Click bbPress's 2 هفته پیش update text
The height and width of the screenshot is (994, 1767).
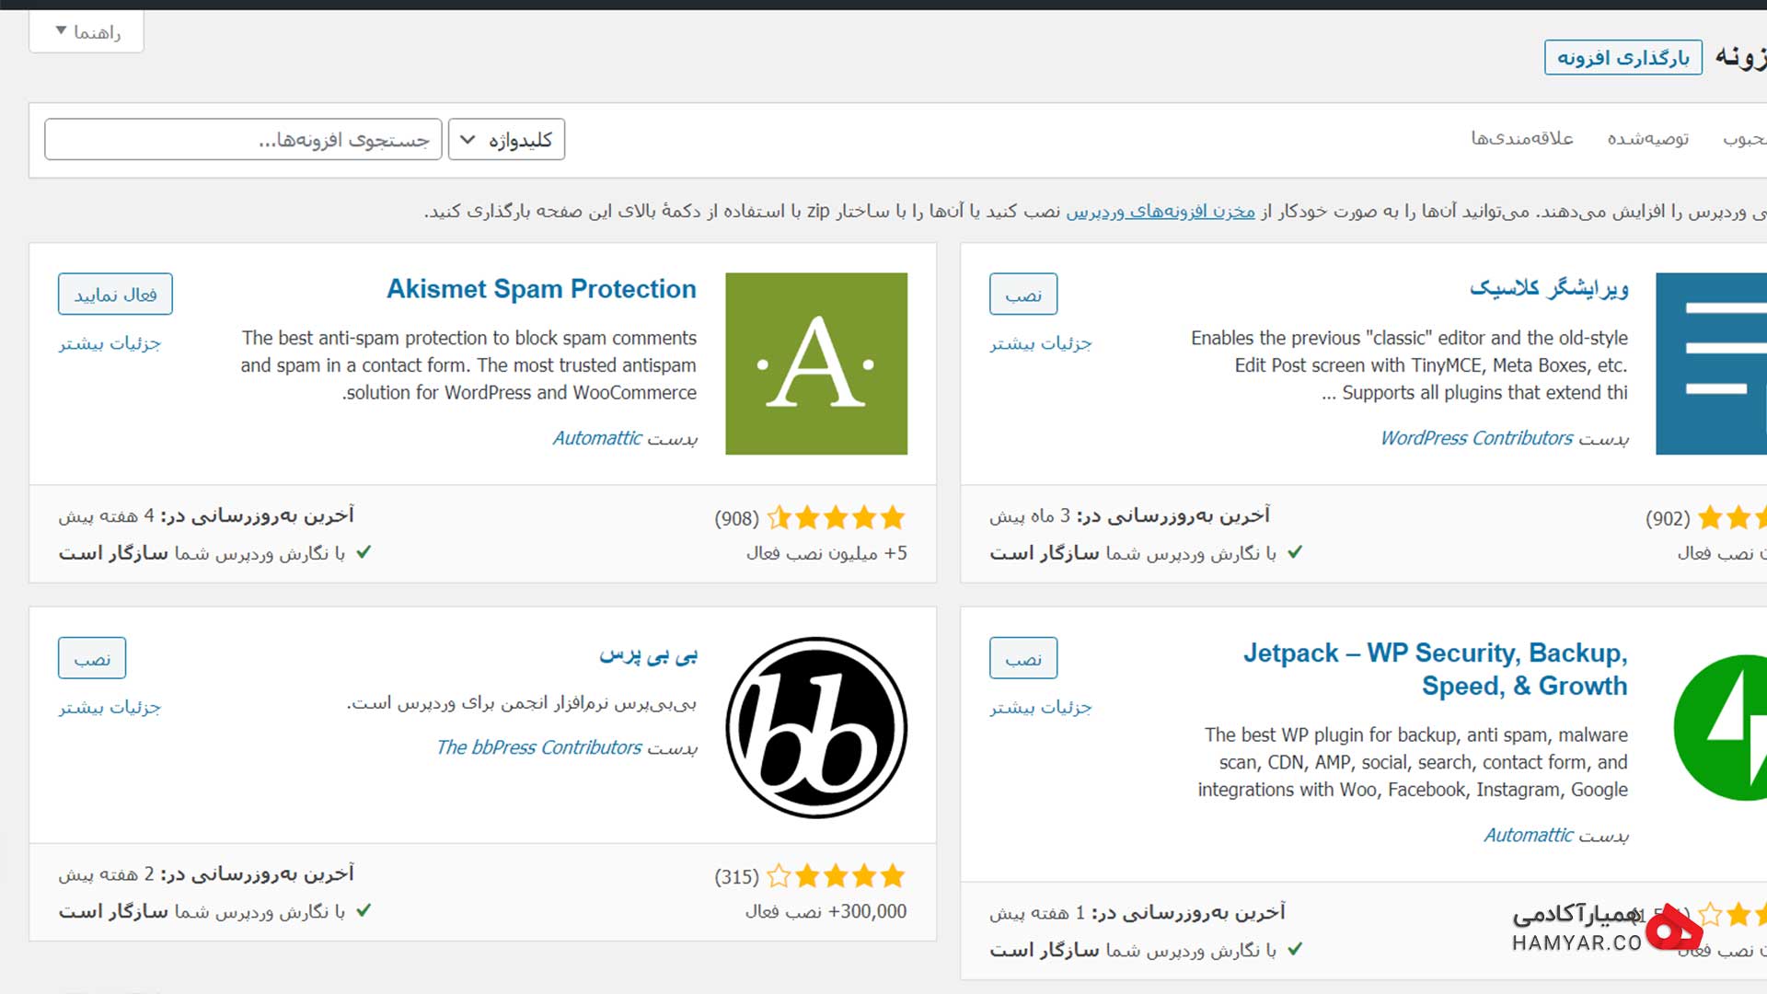click(107, 873)
